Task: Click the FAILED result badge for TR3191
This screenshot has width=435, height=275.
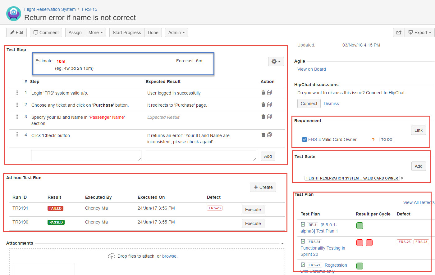Action: [x=55, y=208]
